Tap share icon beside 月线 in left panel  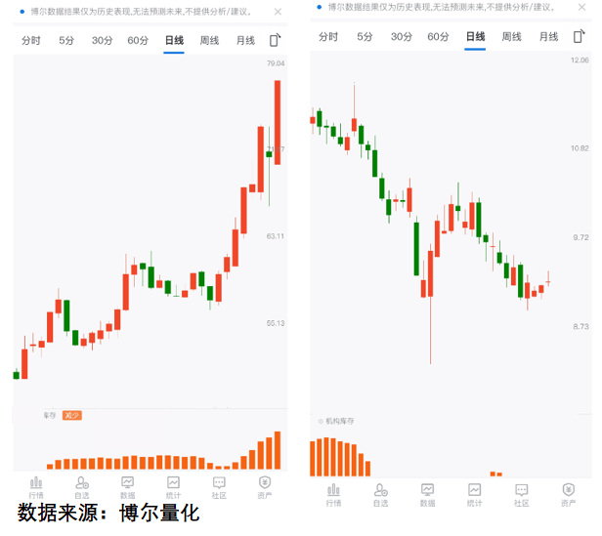(276, 41)
